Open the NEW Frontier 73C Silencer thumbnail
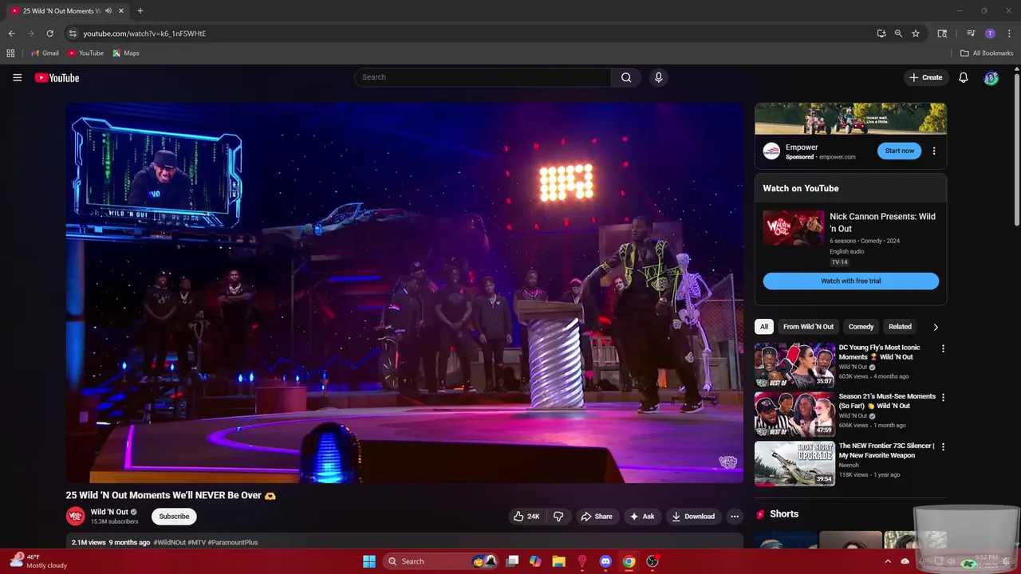Viewport: 1021px width, 574px height. click(794, 463)
